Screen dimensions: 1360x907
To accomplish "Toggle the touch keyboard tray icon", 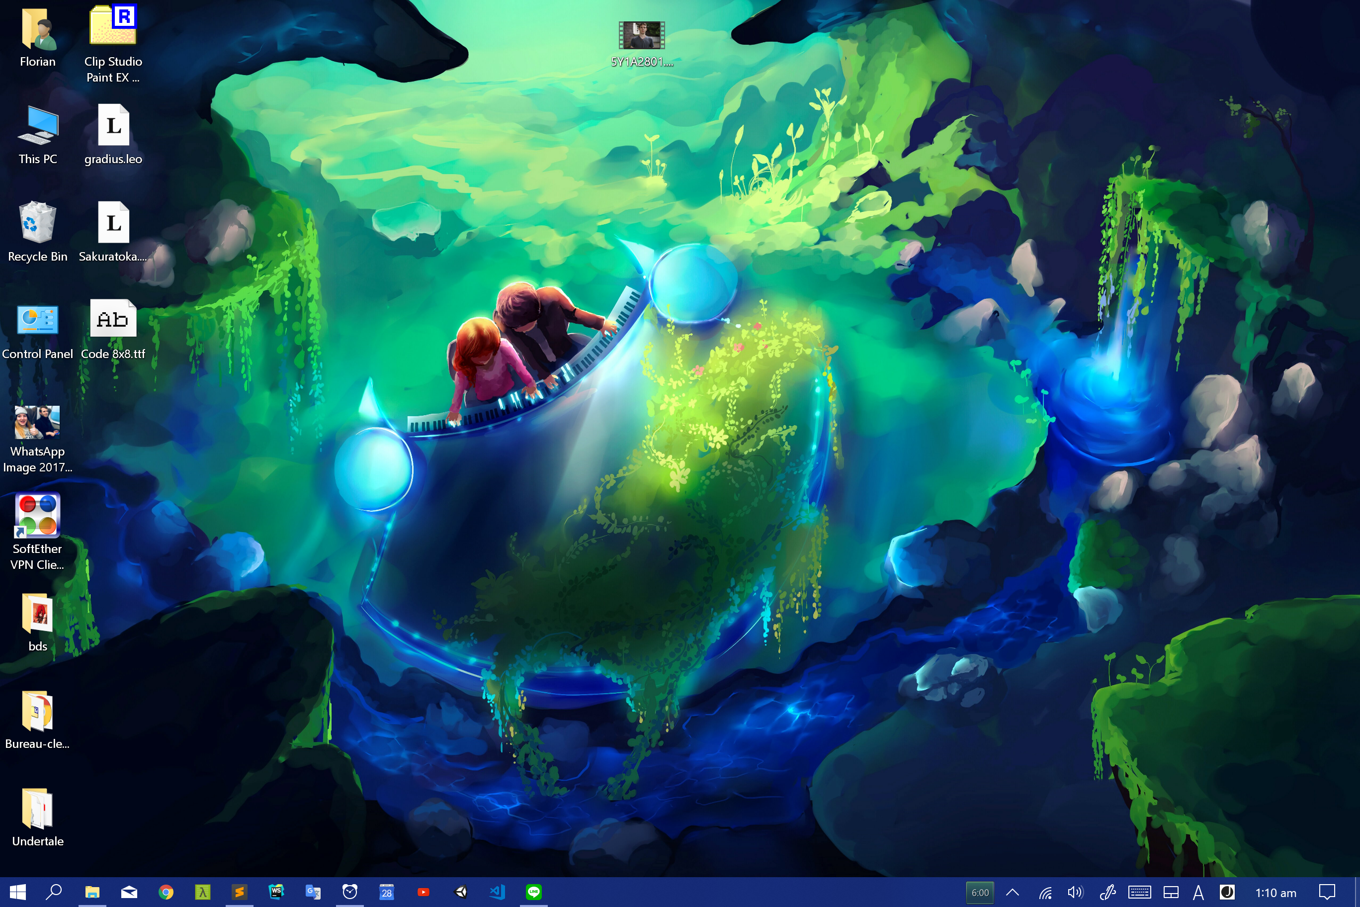I will pos(1139,893).
